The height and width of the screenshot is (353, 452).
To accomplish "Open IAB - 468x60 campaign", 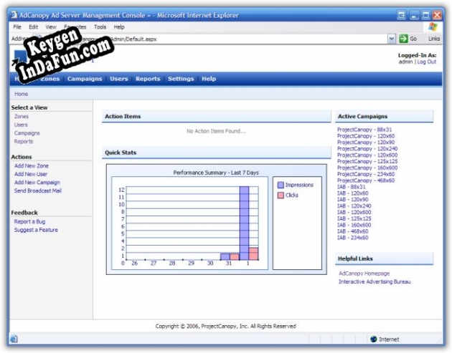I will [353, 231].
